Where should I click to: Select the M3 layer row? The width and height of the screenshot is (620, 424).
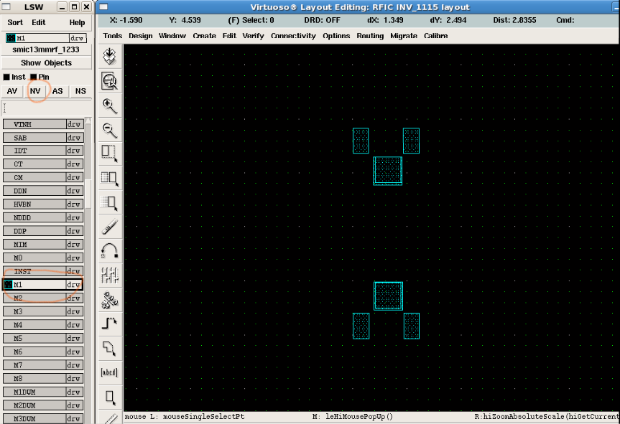pos(43,311)
